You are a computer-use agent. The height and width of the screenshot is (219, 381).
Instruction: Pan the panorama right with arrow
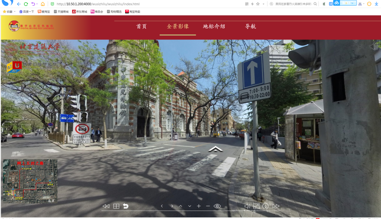click(x=172, y=206)
